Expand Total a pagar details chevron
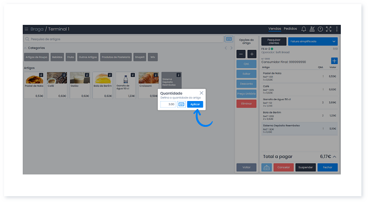Viewport: 368px width, 203px height. (334, 157)
